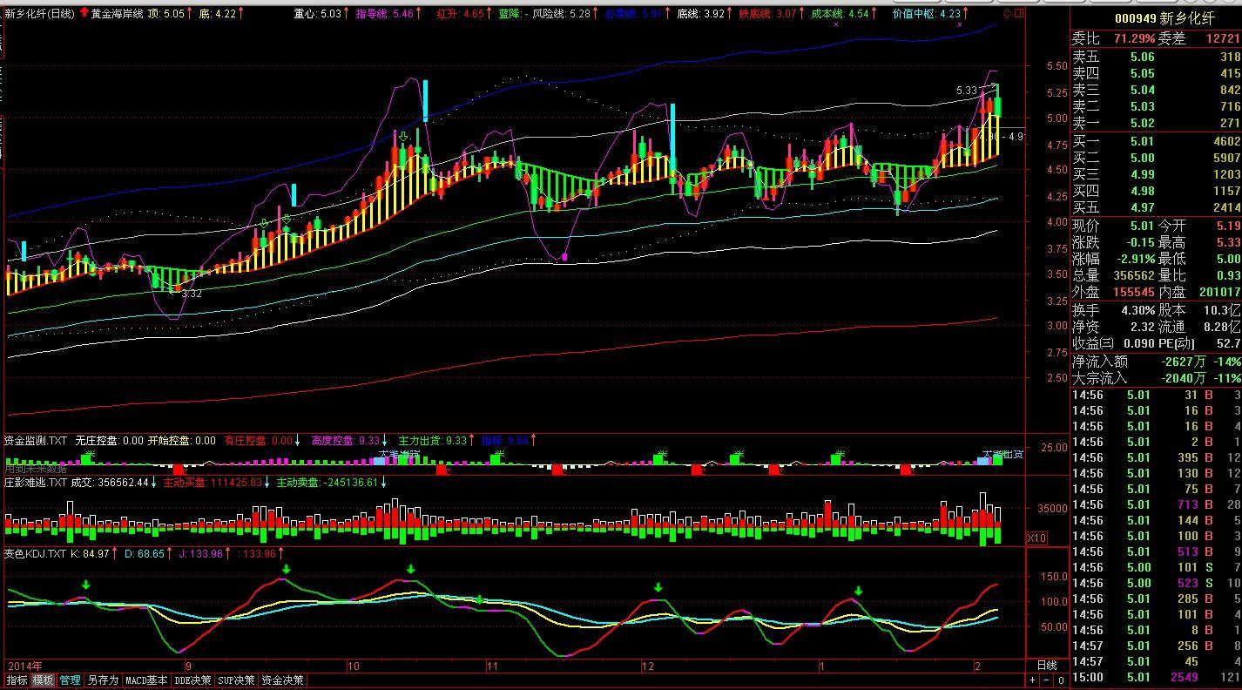Screen dimensions: 1242x690
Task: Click the 0 reset button at chart bottom
Action: [1061, 680]
